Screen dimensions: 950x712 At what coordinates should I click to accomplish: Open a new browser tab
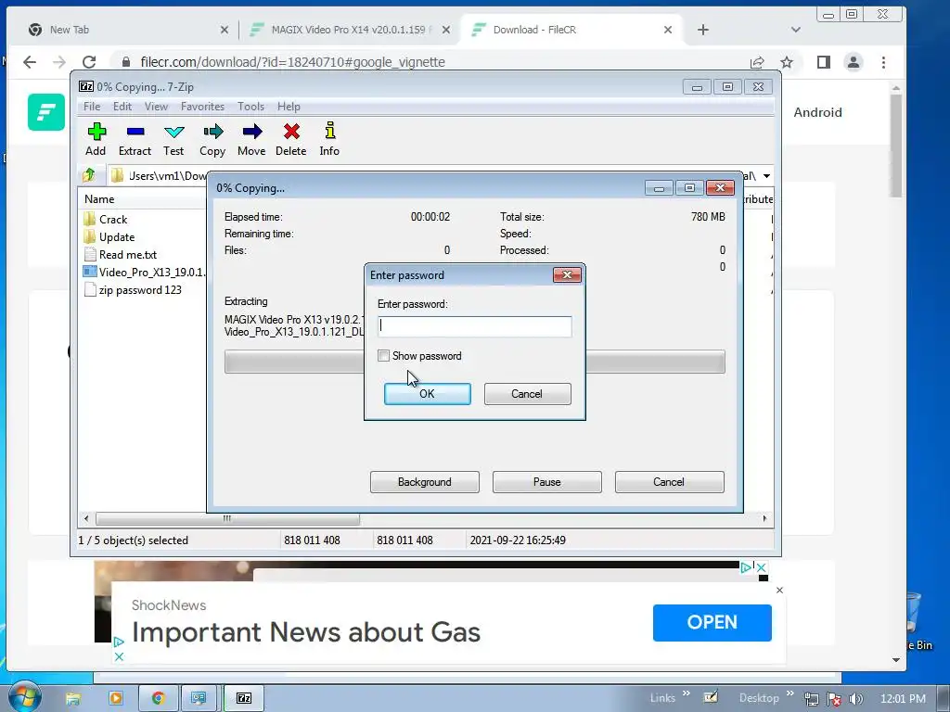click(703, 30)
